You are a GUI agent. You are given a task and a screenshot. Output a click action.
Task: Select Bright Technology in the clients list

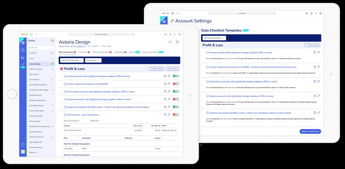click(41, 69)
